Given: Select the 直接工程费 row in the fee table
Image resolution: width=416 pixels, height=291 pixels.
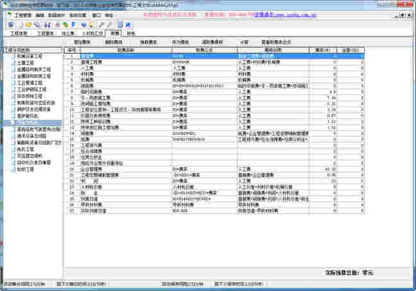Looking at the screenshot, I should tap(214, 62).
